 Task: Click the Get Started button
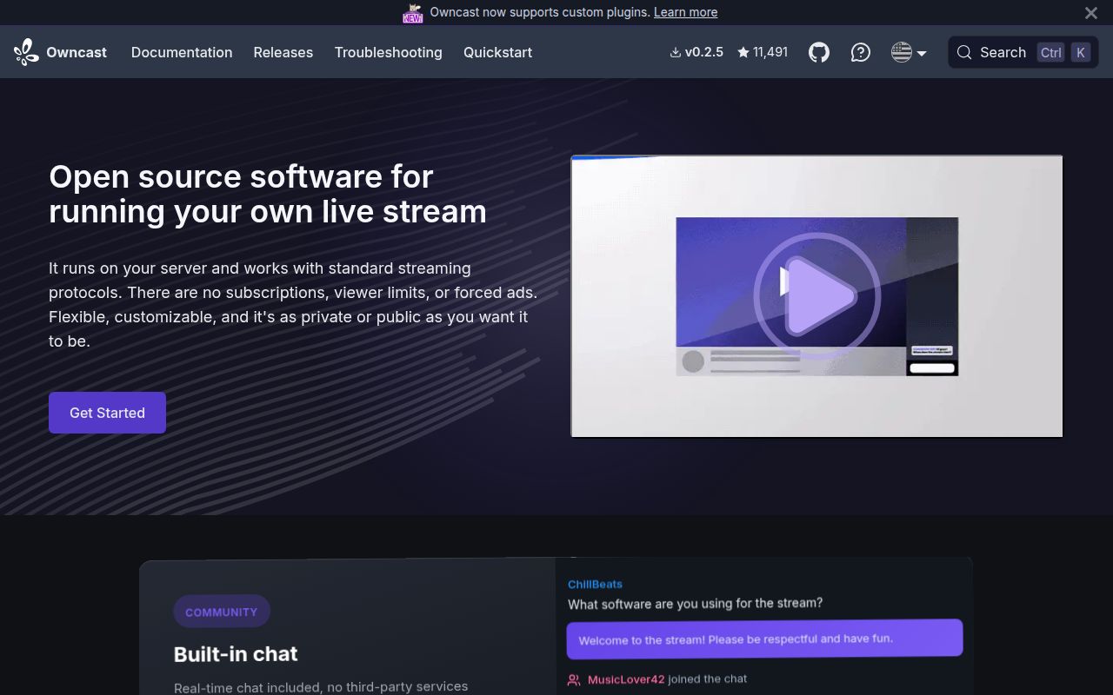pyautogui.click(x=107, y=413)
